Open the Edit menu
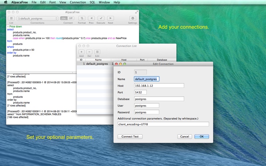 coord(43,2)
